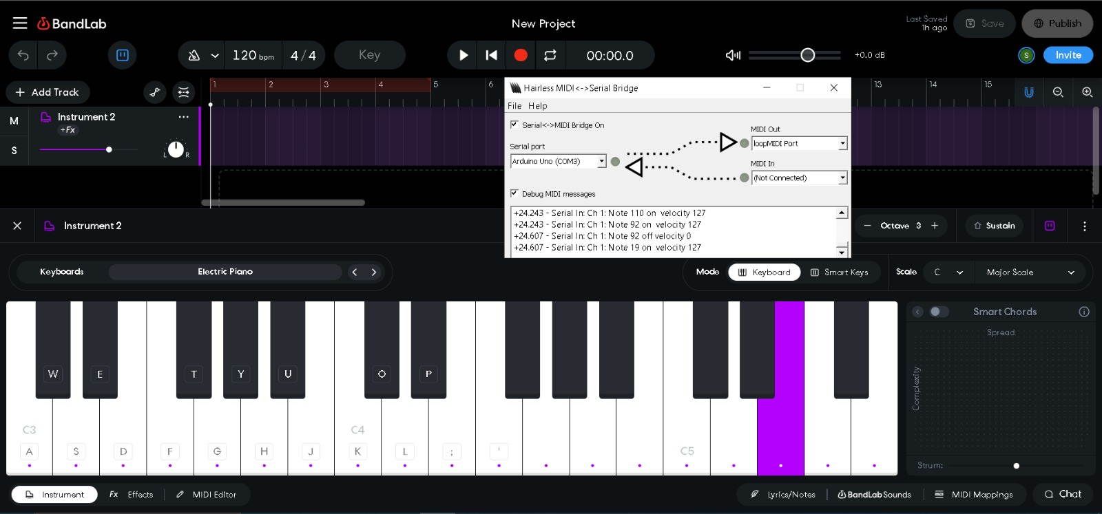
Task: Toggle timeline snap magnet
Action: (1029, 92)
